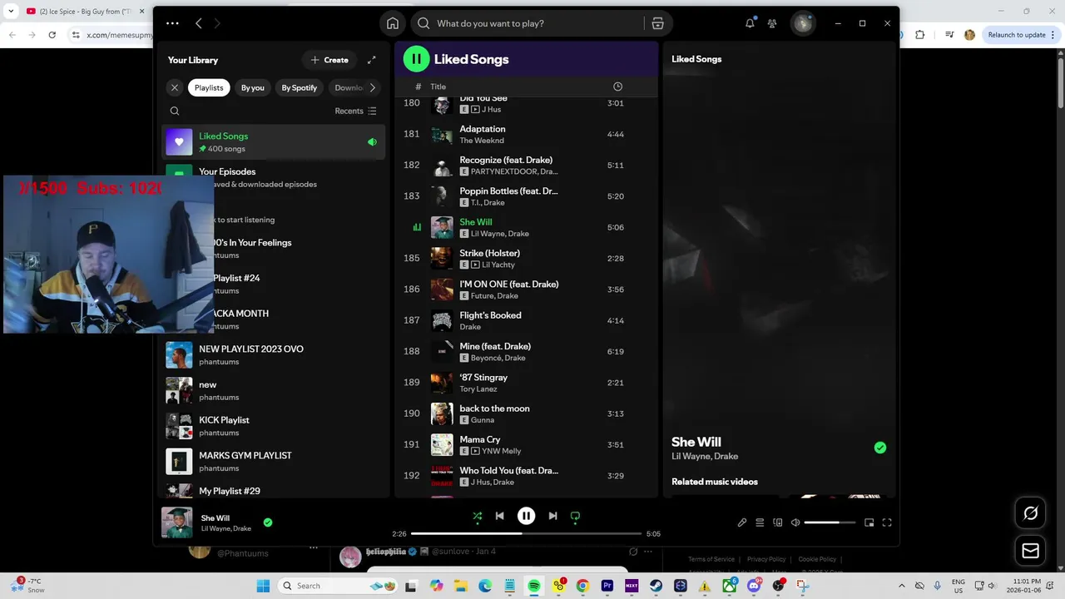Open MARKS GYM PLAYLIST

click(273, 462)
